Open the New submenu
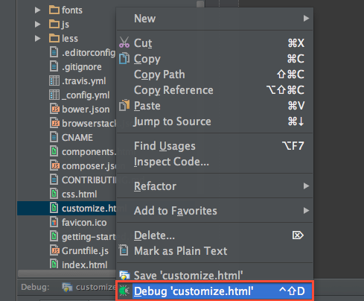 click(214, 19)
